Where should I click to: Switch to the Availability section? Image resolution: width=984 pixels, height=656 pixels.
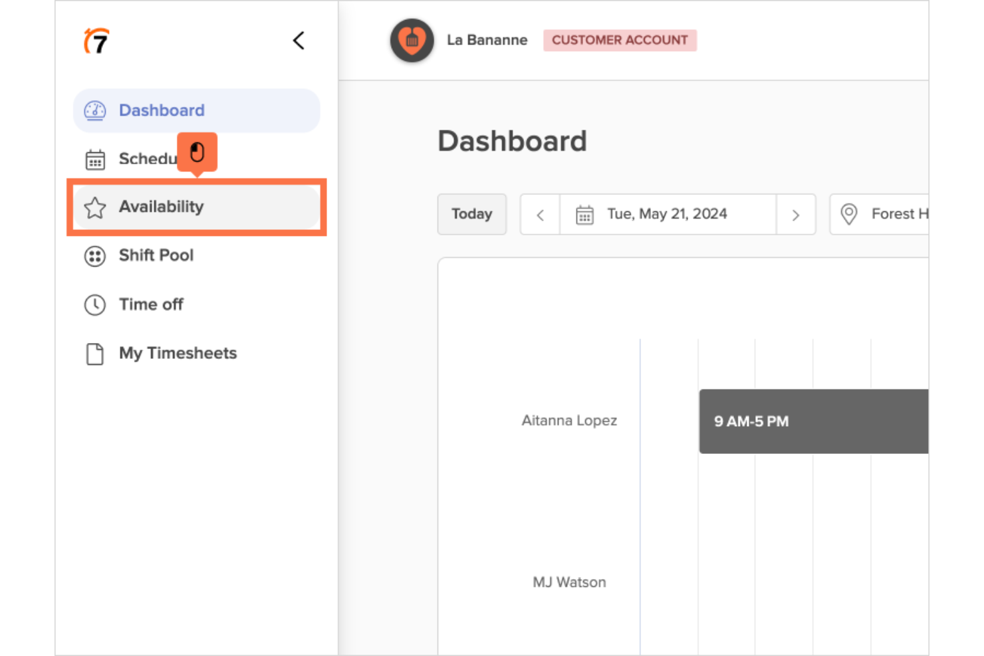(x=162, y=207)
